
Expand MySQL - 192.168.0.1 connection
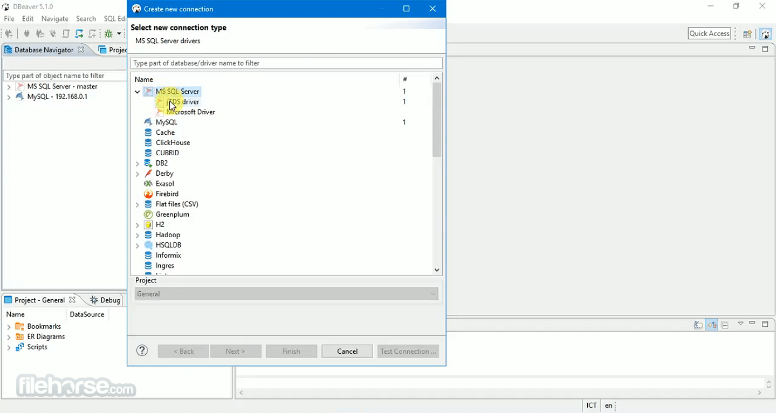tap(9, 97)
